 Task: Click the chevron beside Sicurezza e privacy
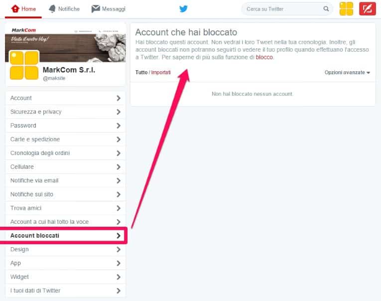pyautogui.click(x=119, y=112)
